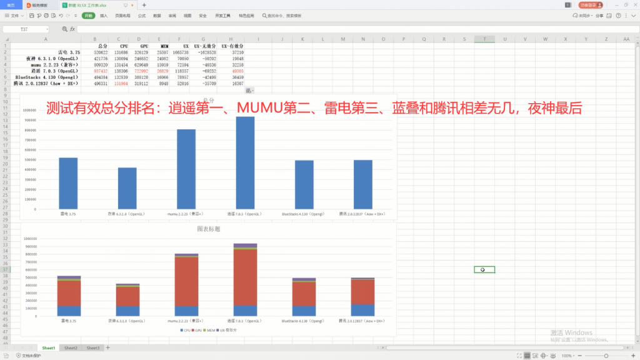The height and width of the screenshot is (360, 640).
Task: Open the 未同步 cloud sync dropdown
Action: click(582, 16)
